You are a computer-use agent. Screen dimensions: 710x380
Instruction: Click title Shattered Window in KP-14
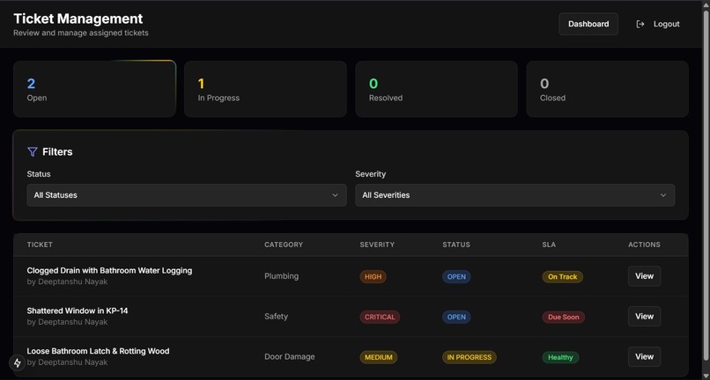pyautogui.click(x=78, y=311)
